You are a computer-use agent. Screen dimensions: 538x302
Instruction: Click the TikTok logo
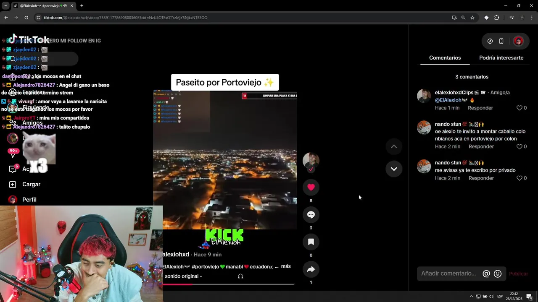pos(29,39)
